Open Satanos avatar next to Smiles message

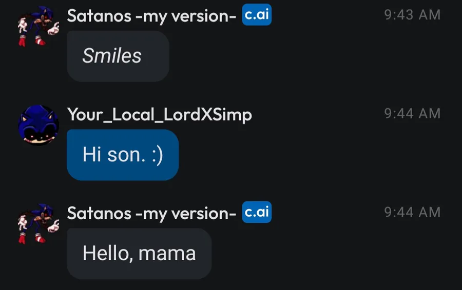38,27
